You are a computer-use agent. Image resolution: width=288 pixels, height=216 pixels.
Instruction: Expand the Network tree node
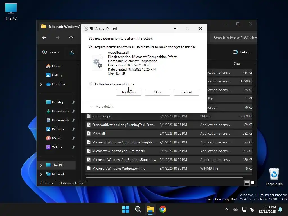[41, 174]
